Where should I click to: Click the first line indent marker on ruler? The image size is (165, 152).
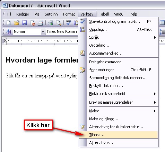pos(5,39)
